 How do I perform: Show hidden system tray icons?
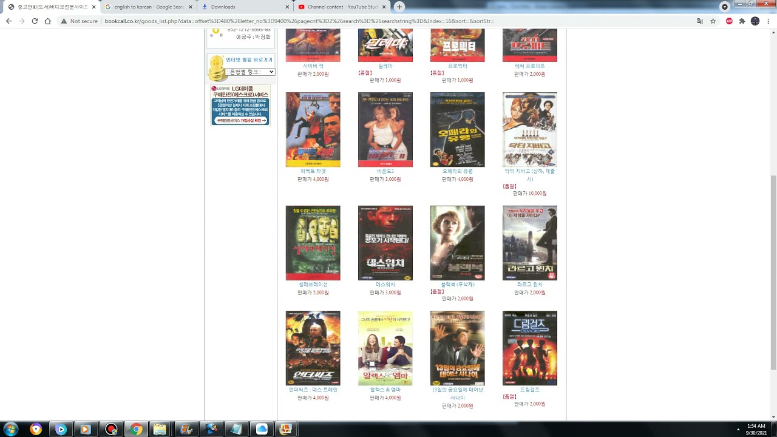click(x=738, y=429)
